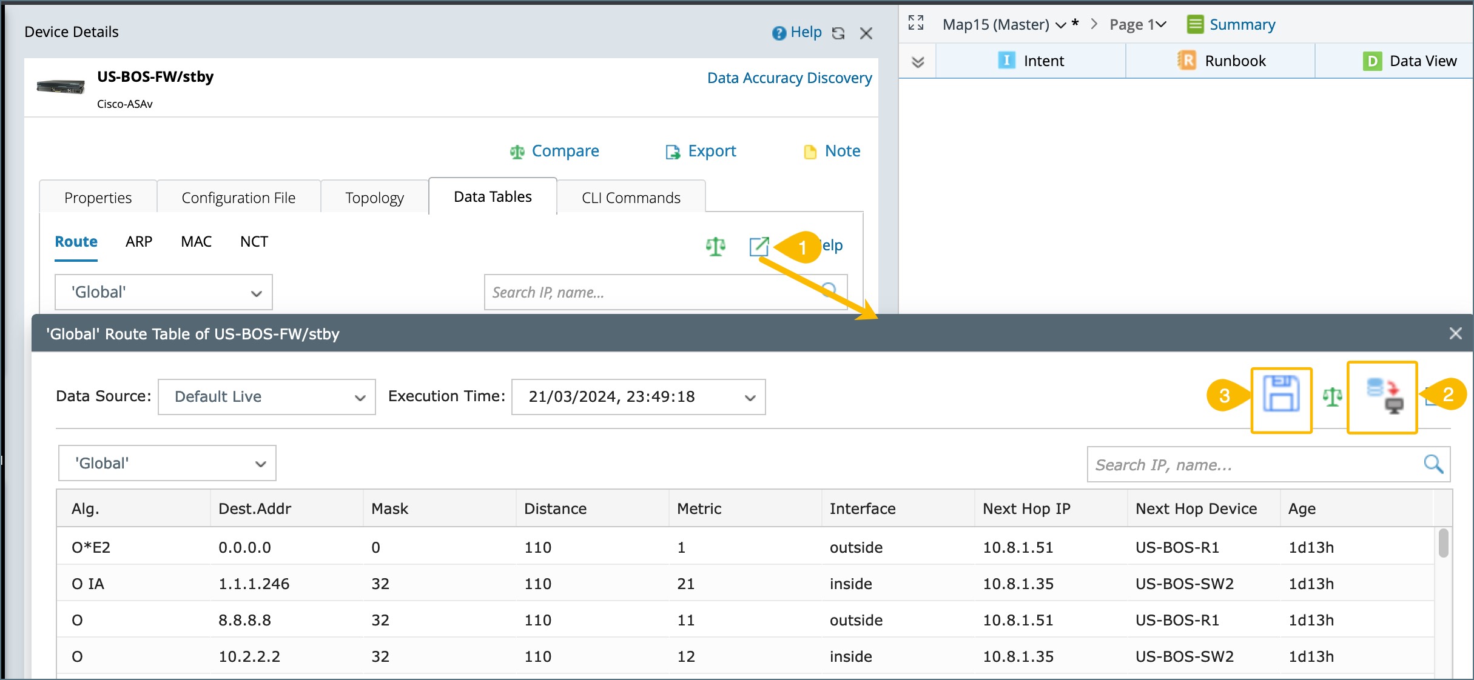Viewport: 1474px width, 680px height.
Task: Select the ARP sub-tab
Action: click(x=139, y=242)
